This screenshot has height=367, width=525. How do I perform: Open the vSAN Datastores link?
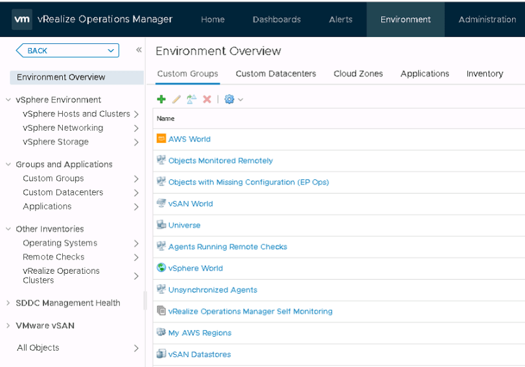200,354
